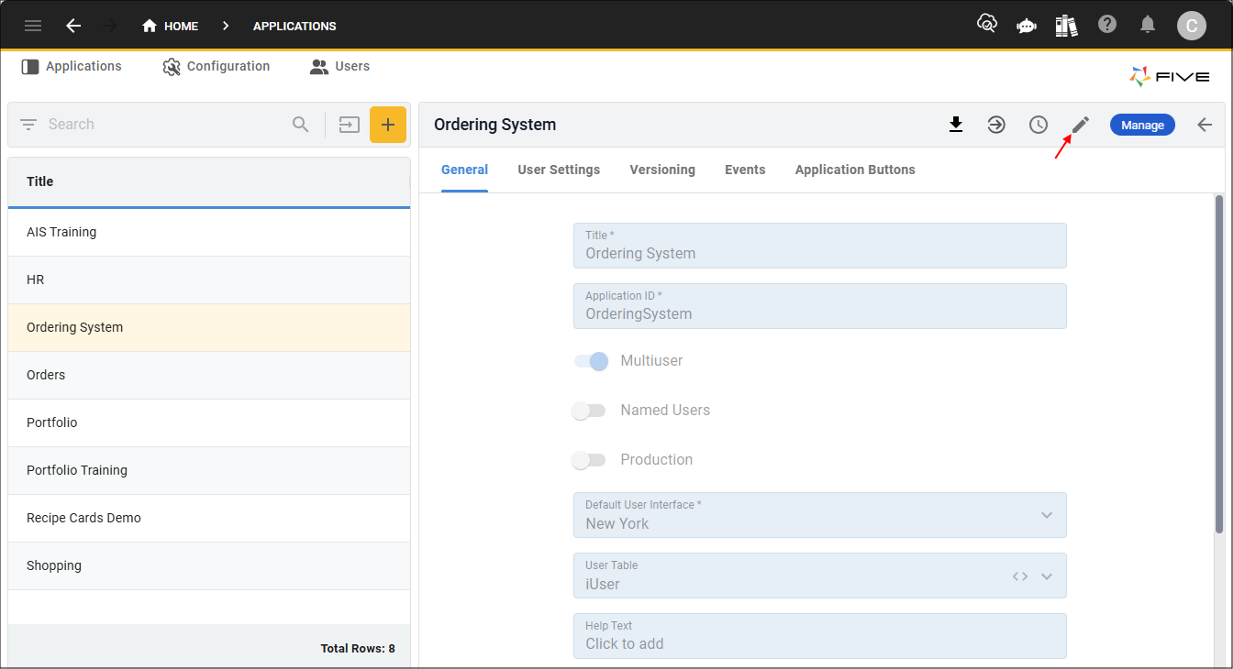Screen dimensions: 1233x669
Task: Select the HR application row
Action: pos(209,280)
